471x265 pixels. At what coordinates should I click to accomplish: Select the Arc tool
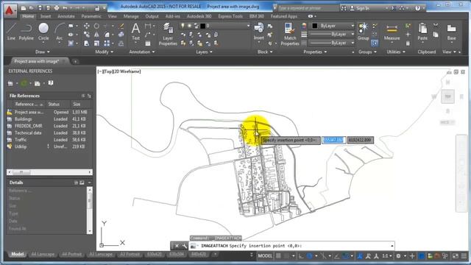59,32
